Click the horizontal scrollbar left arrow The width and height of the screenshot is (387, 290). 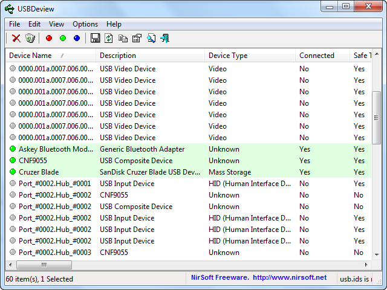10,265
